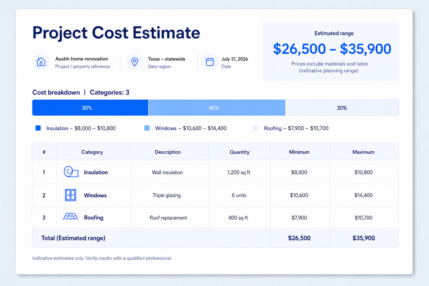The image size is (429, 286).
Task: Click the $26,500 – $35,900 estimated range headline
Action: tap(332, 49)
